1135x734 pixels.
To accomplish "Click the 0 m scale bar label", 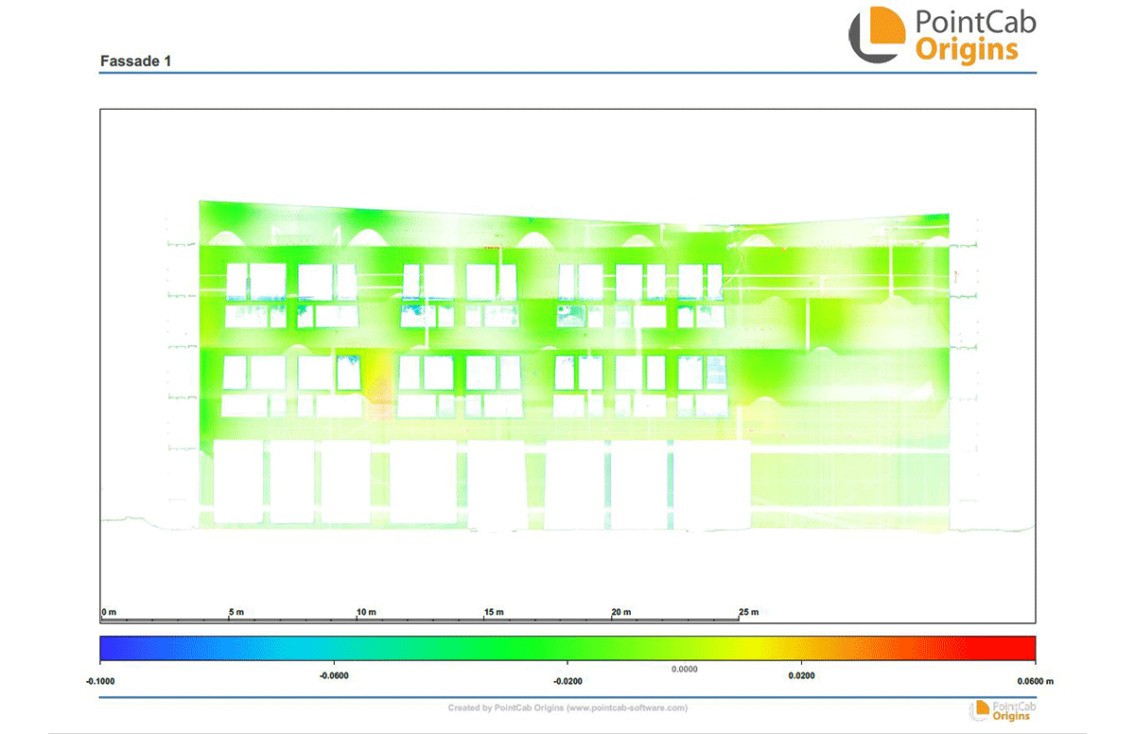I will point(109,612).
